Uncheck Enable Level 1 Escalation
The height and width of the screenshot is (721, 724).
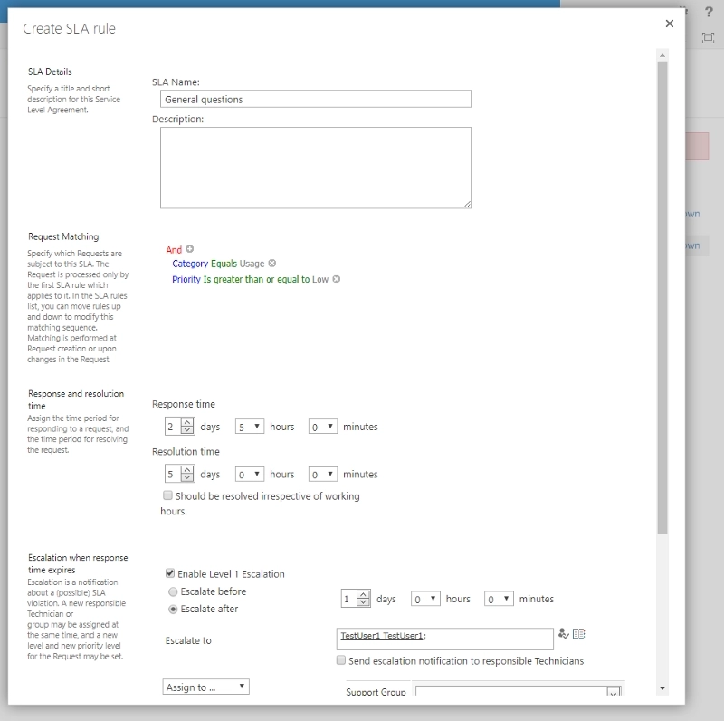tap(170, 573)
